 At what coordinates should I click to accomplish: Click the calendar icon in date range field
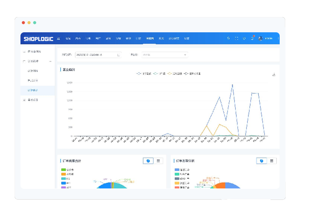(x=118, y=55)
